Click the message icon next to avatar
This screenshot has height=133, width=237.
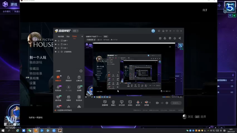click(159, 31)
